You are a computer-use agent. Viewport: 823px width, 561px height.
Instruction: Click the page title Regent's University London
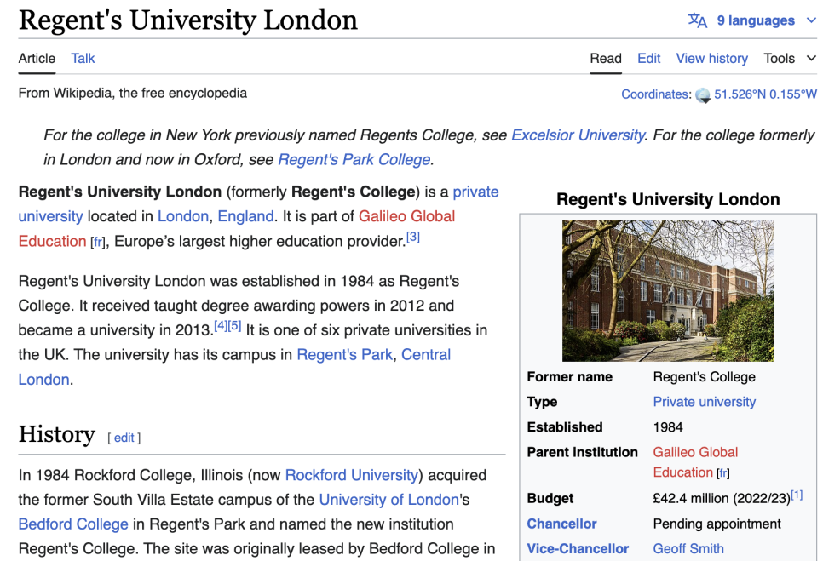(x=188, y=20)
